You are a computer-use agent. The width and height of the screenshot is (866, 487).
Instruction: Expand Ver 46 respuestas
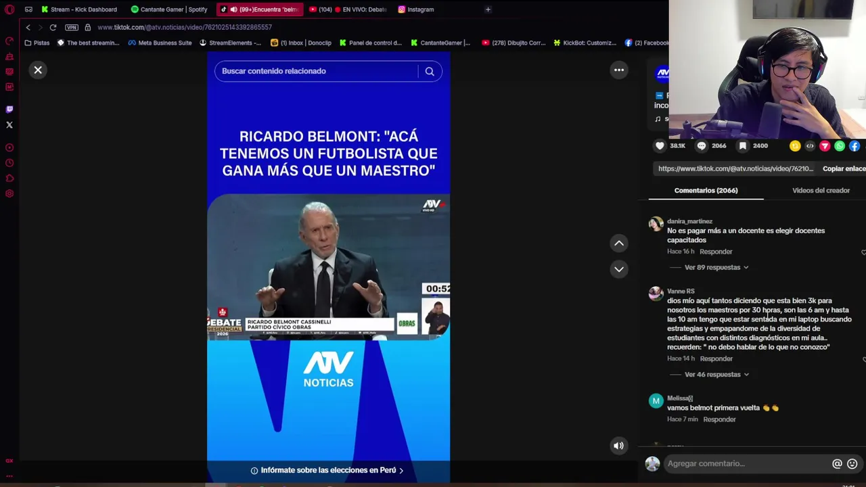pos(716,374)
